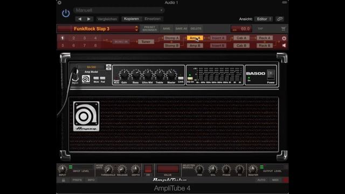
Task: Select signal chain routing 5
Action: click(63, 45)
